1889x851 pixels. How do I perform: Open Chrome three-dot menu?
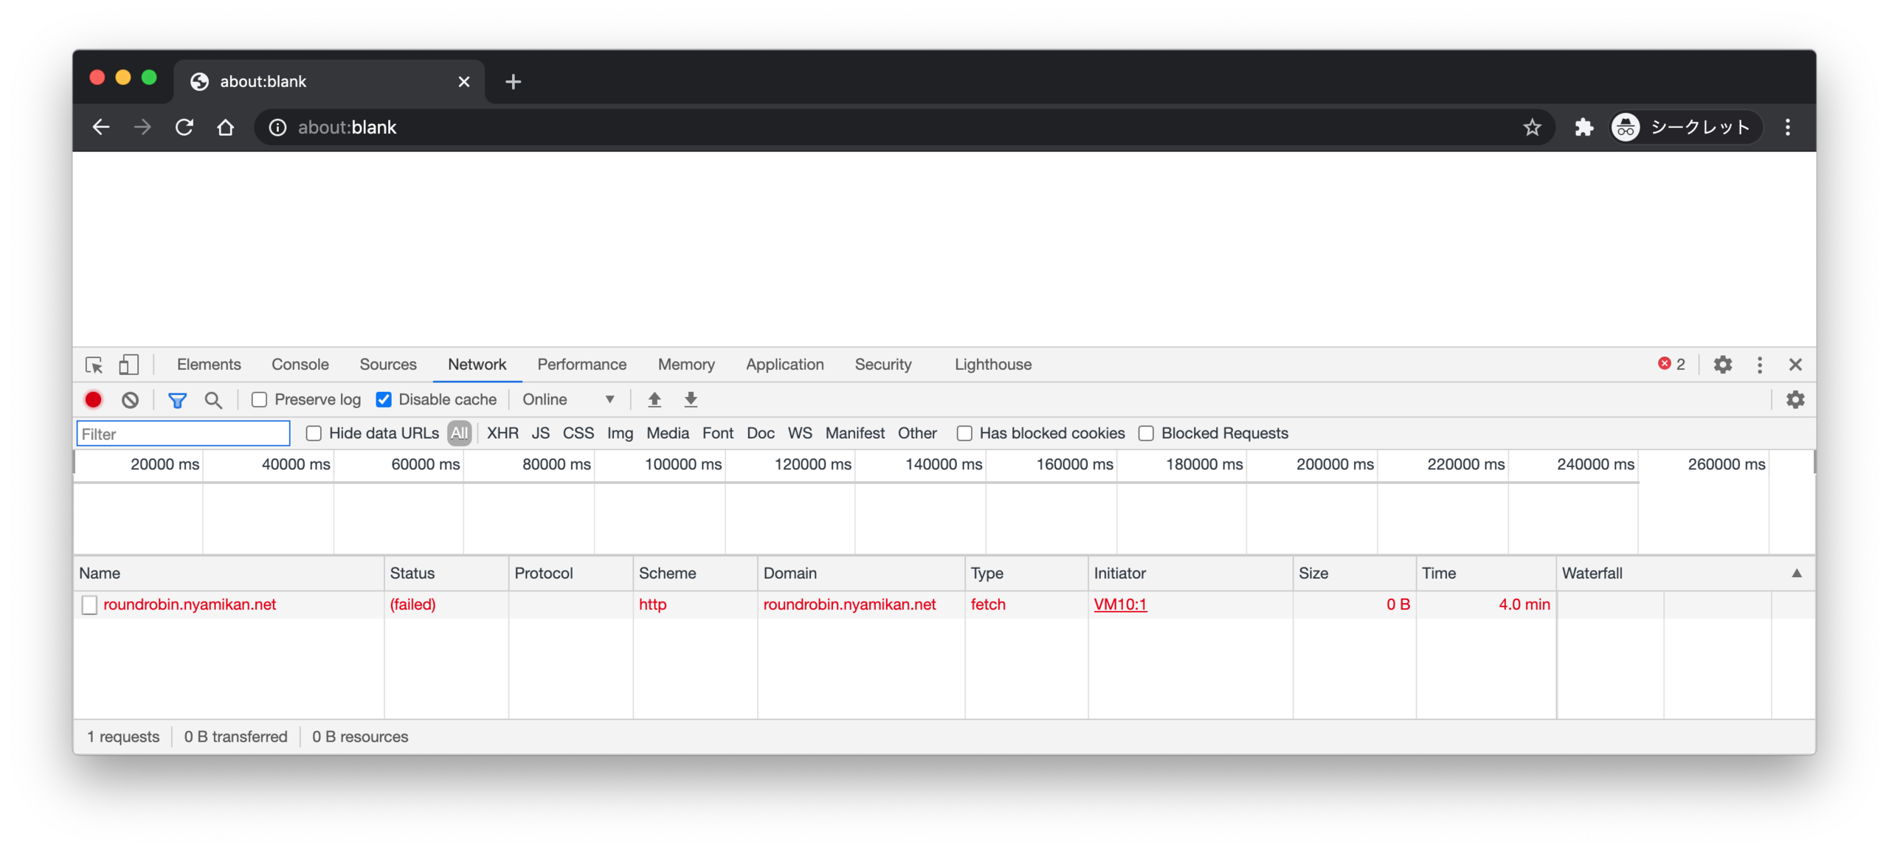(x=1786, y=127)
